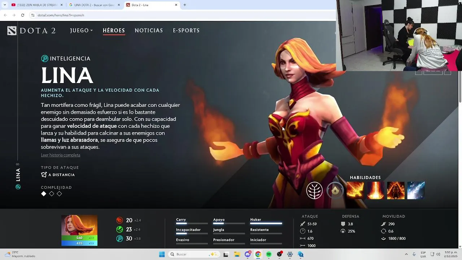Image resolution: width=462 pixels, height=260 pixels.
Task: Go to the HÉROES section
Action: (x=114, y=31)
